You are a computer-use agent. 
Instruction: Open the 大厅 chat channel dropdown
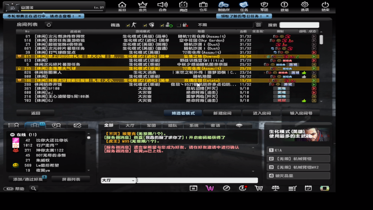(118, 181)
